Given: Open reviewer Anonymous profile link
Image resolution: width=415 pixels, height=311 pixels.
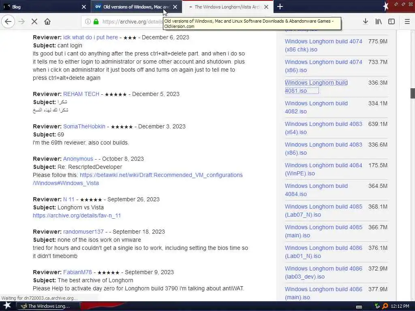Looking at the screenshot, I should click(78, 159).
